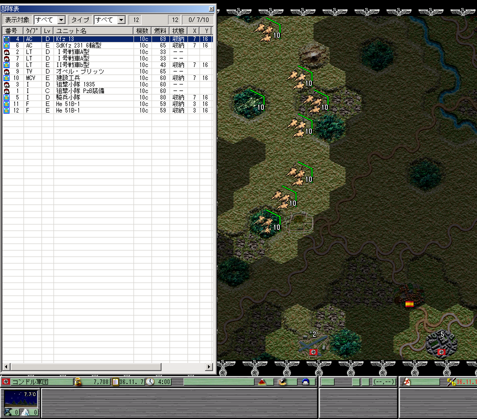
Task: Sort by 機数 column header
Action: (x=142, y=30)
